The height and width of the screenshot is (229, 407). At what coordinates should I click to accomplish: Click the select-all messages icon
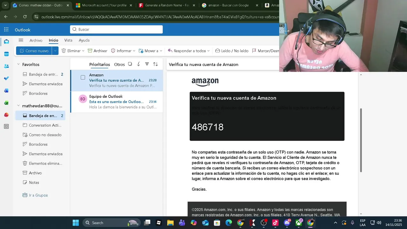pos(130,64)
